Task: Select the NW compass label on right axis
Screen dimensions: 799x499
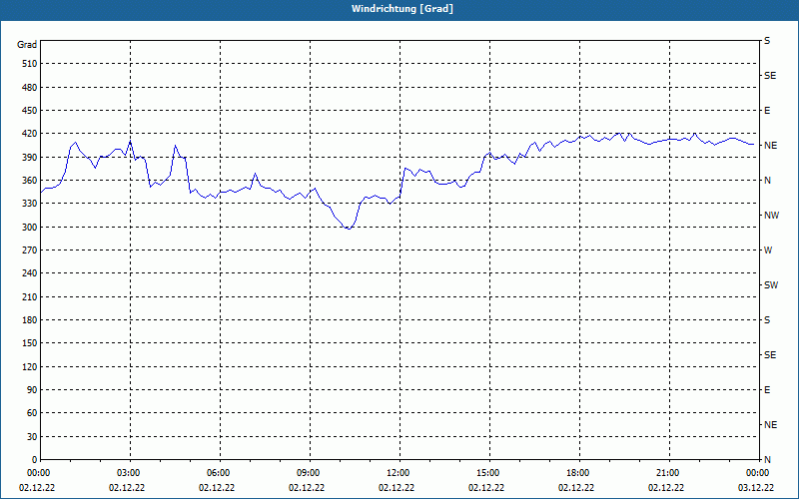Action: [x=772, y=216]
